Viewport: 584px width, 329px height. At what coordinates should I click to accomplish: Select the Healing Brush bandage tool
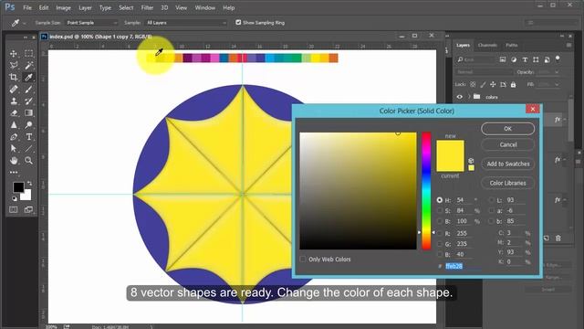click(x=14, y=90)
